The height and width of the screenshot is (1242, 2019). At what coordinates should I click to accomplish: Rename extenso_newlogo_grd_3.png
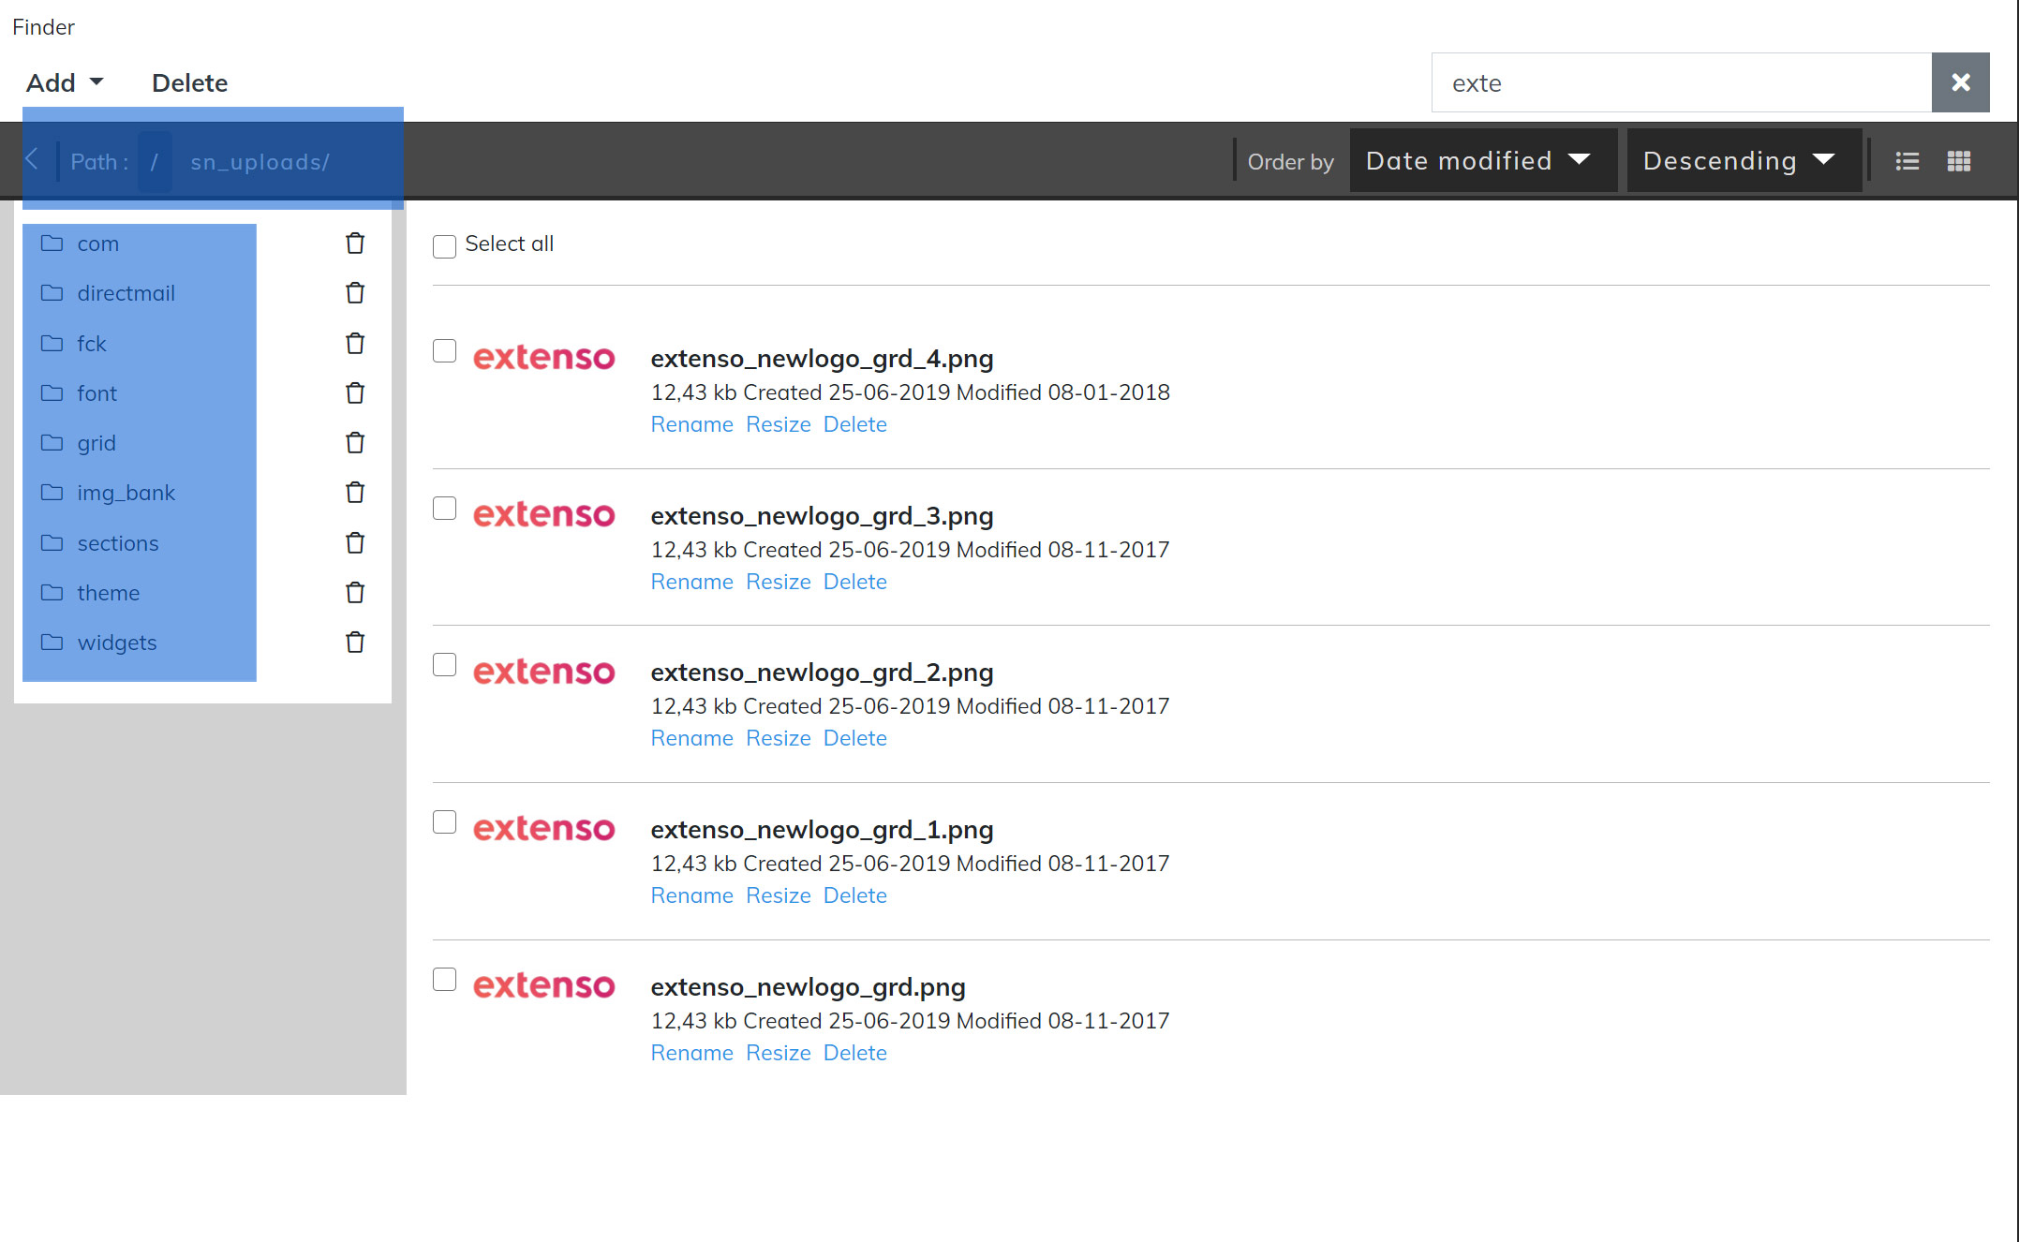tap(691, 582)
